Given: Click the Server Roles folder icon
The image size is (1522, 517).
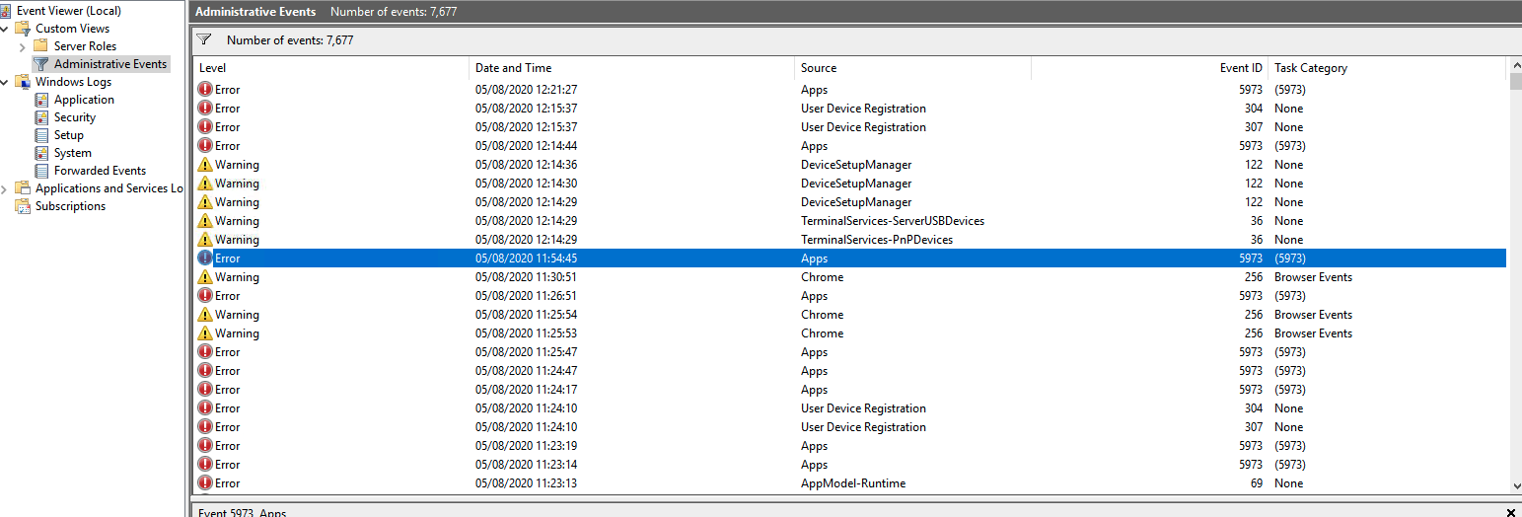Looking at the screenshot, I should (40, 46).
